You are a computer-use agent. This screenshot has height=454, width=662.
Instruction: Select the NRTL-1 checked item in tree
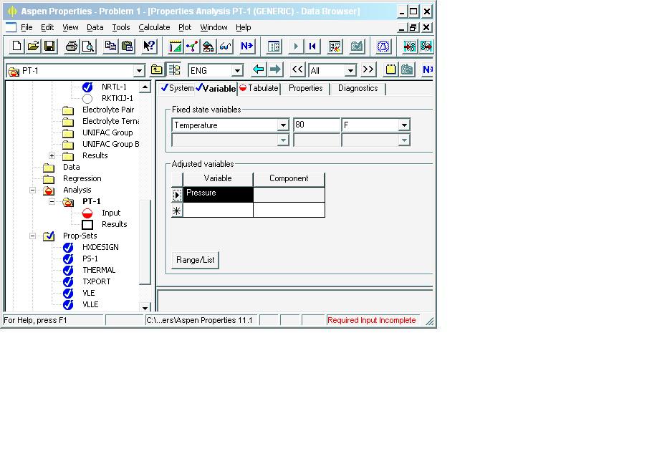(114, 87)
